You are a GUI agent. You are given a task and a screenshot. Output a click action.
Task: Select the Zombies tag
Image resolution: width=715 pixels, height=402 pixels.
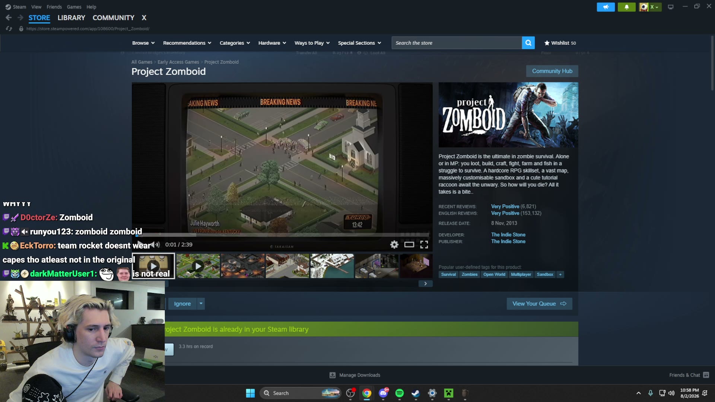coord(470,274)
